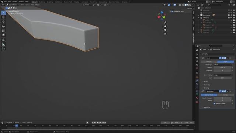
Task: Open the Playback popover in timeline
Action: click(x=10, y=123)
